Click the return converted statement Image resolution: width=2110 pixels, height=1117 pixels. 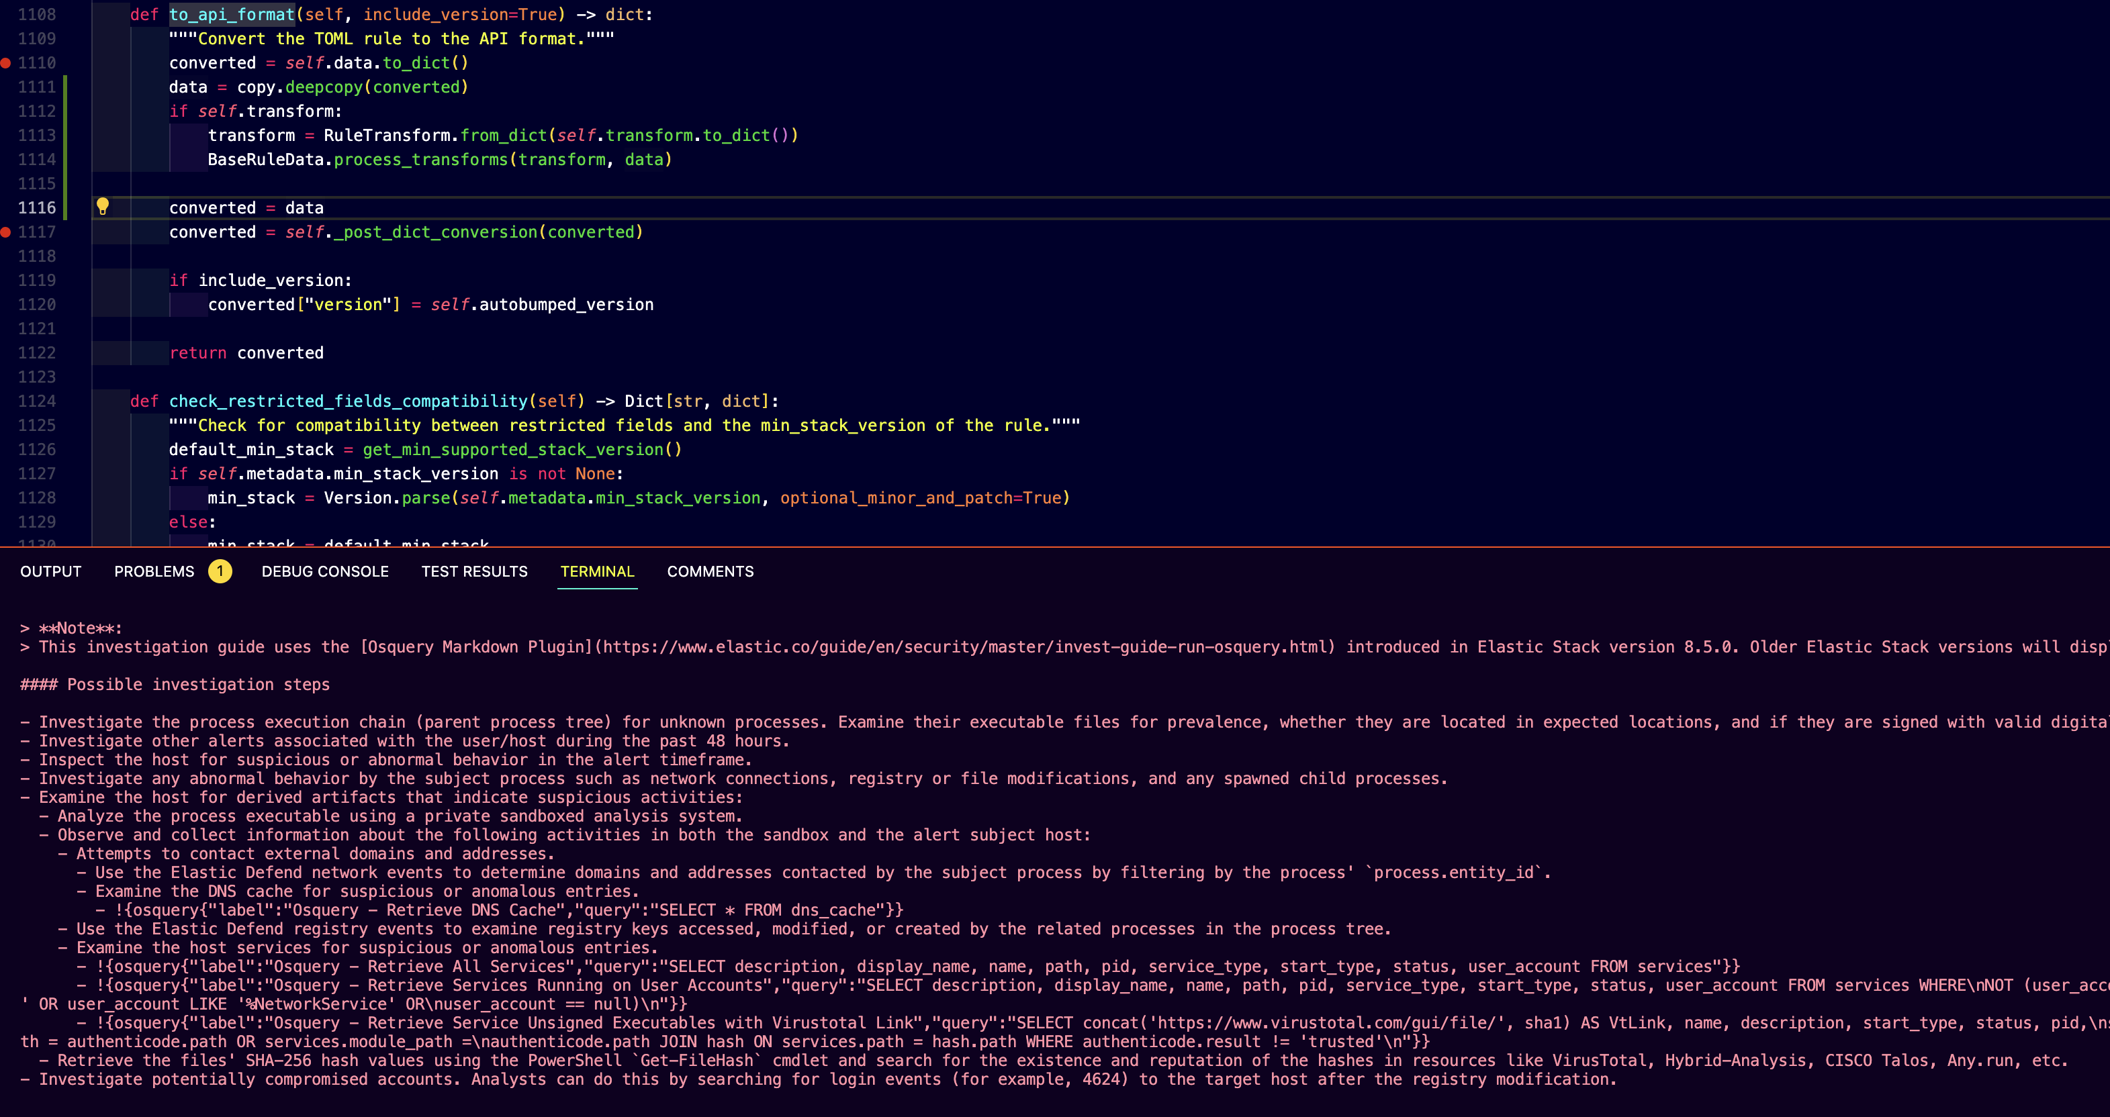click(246, 352)
